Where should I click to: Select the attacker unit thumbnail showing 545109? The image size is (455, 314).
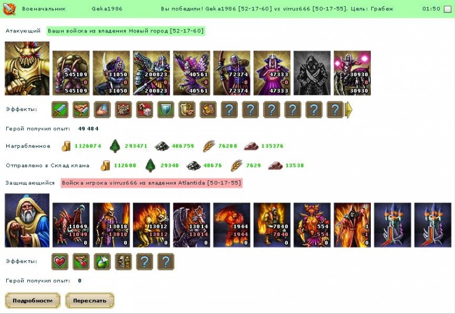[71, 73]
